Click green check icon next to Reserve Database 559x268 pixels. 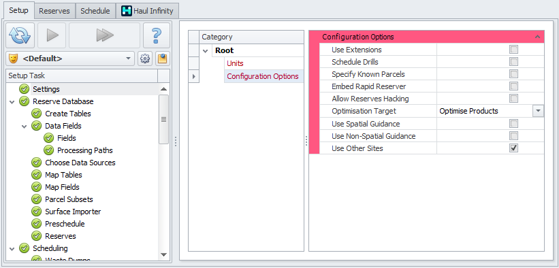coord(24,101)
